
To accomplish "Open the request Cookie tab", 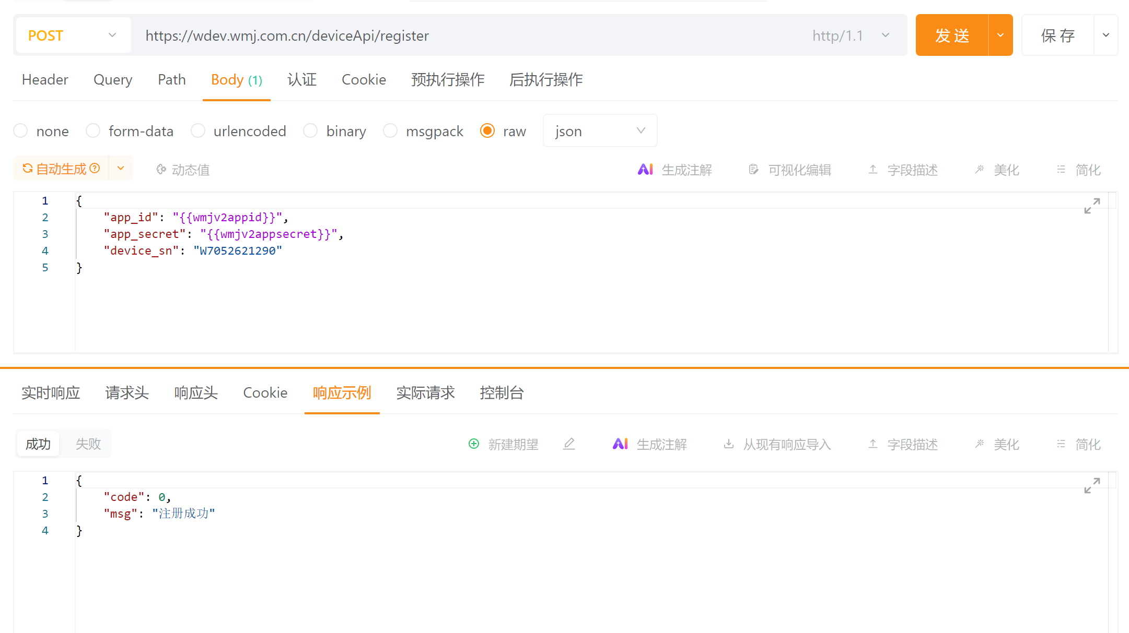I will (x=364, y=80).
